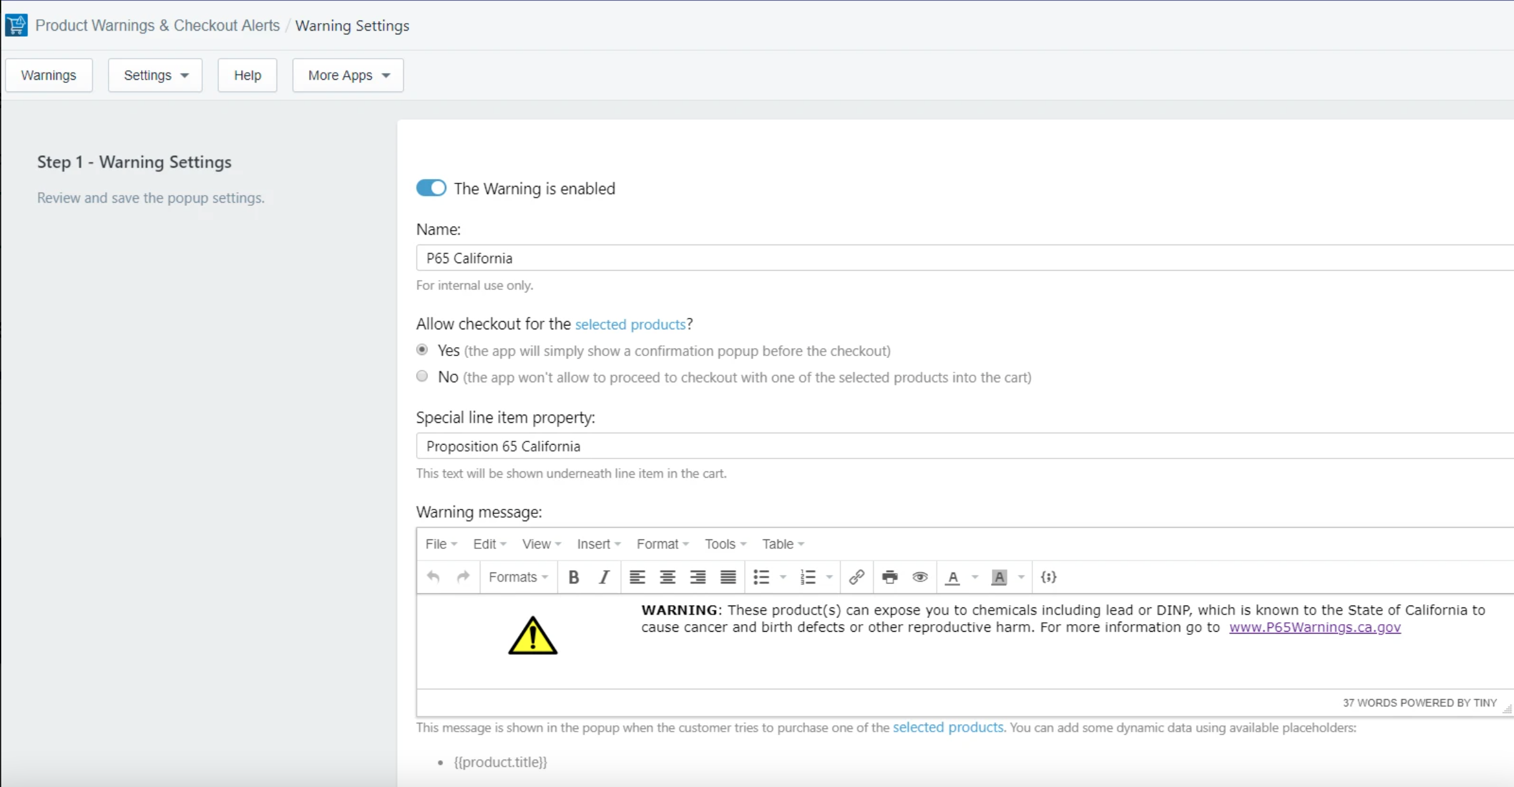
Task: Open the editor View menu
Action: point(541,544)
